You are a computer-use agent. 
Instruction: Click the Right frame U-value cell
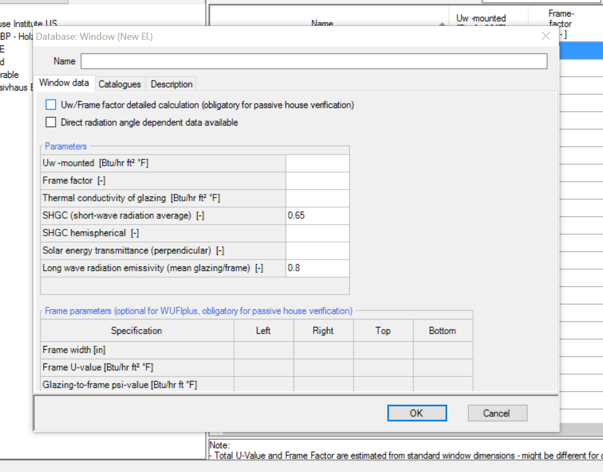coord(323,367)
